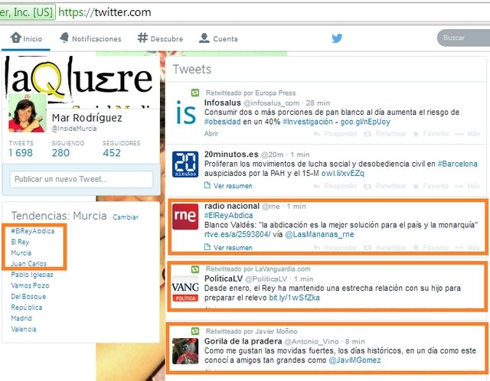
Task: Click Retwittear on the Infosalus tweet
Action: (x=385, y=134)
